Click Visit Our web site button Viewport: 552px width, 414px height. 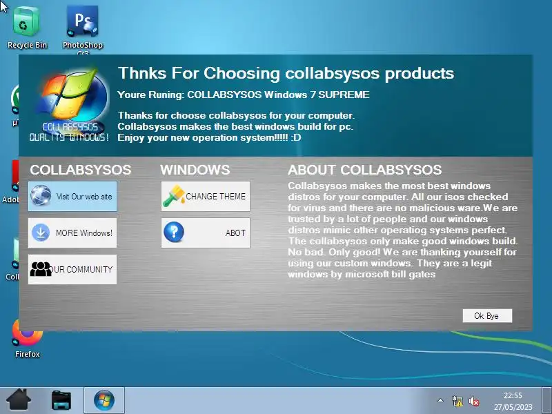(x=72, y=197)
